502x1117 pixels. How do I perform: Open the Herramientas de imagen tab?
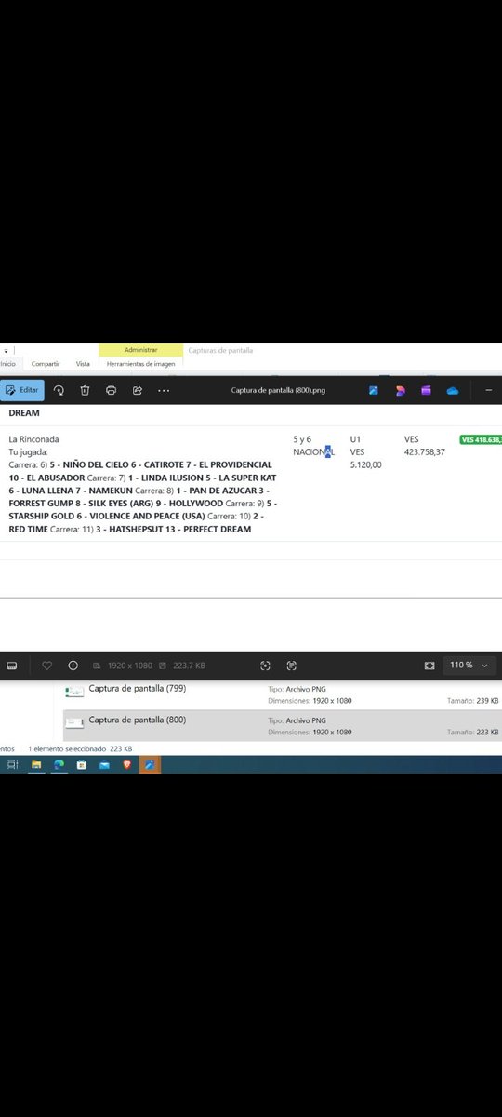(x=140, y=364)
